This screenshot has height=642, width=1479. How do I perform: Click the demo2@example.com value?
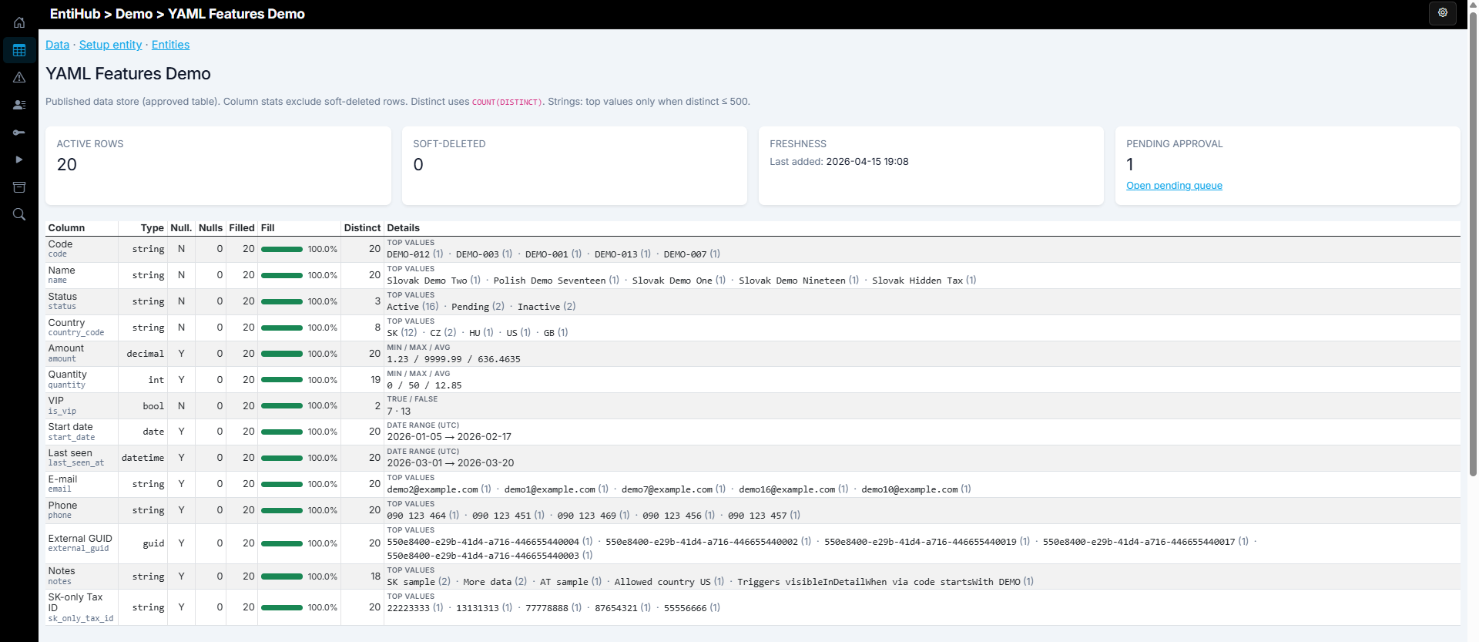pos(432,489)
